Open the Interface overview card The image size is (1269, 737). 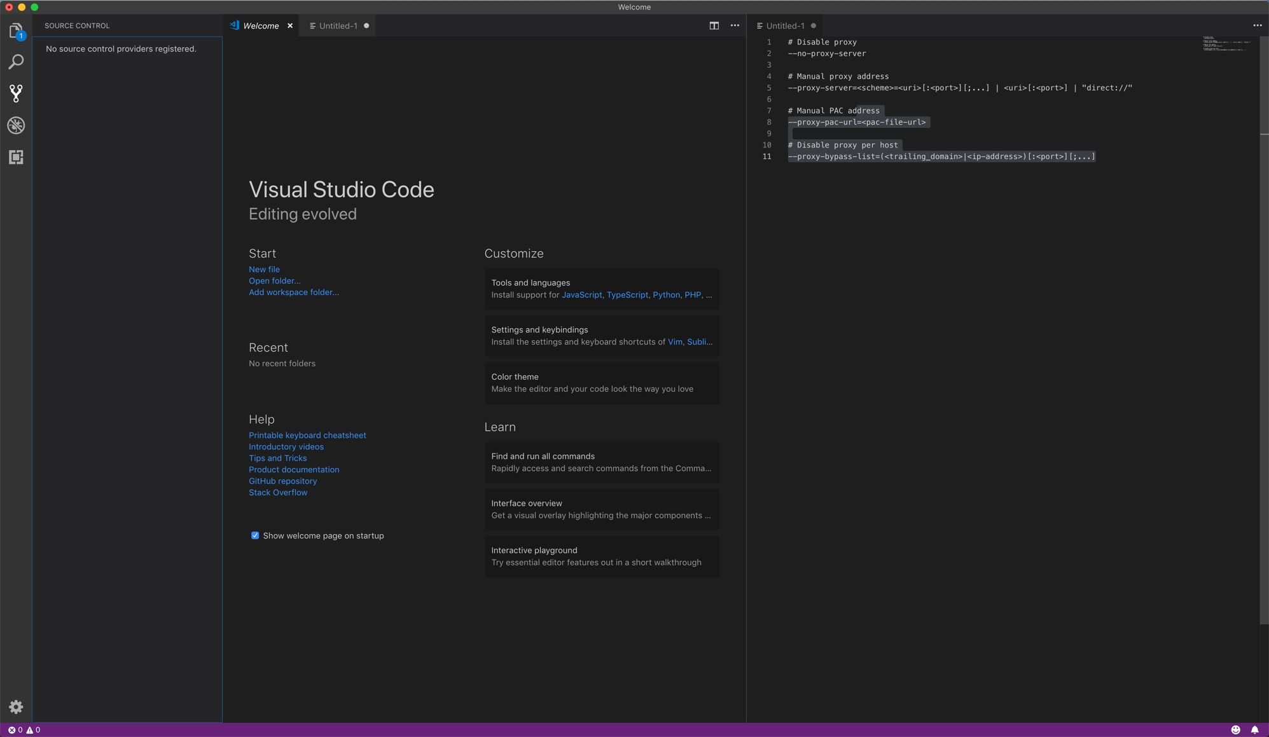(602, 509)
